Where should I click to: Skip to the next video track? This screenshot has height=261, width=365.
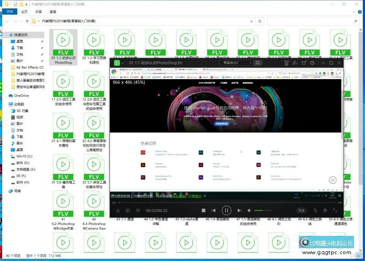[240, 211]
